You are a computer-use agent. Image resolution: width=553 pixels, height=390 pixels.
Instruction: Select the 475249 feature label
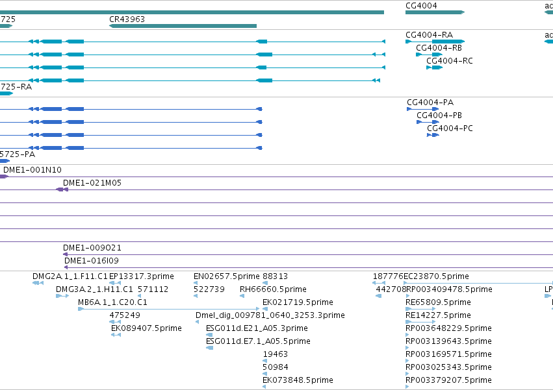point(125,315)
